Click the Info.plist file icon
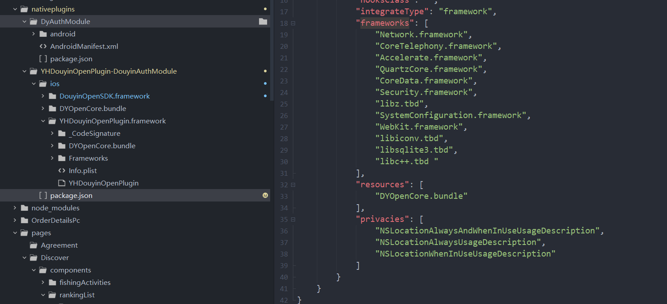The width and height of the screenshot is (667, 304). pos(62,170)
